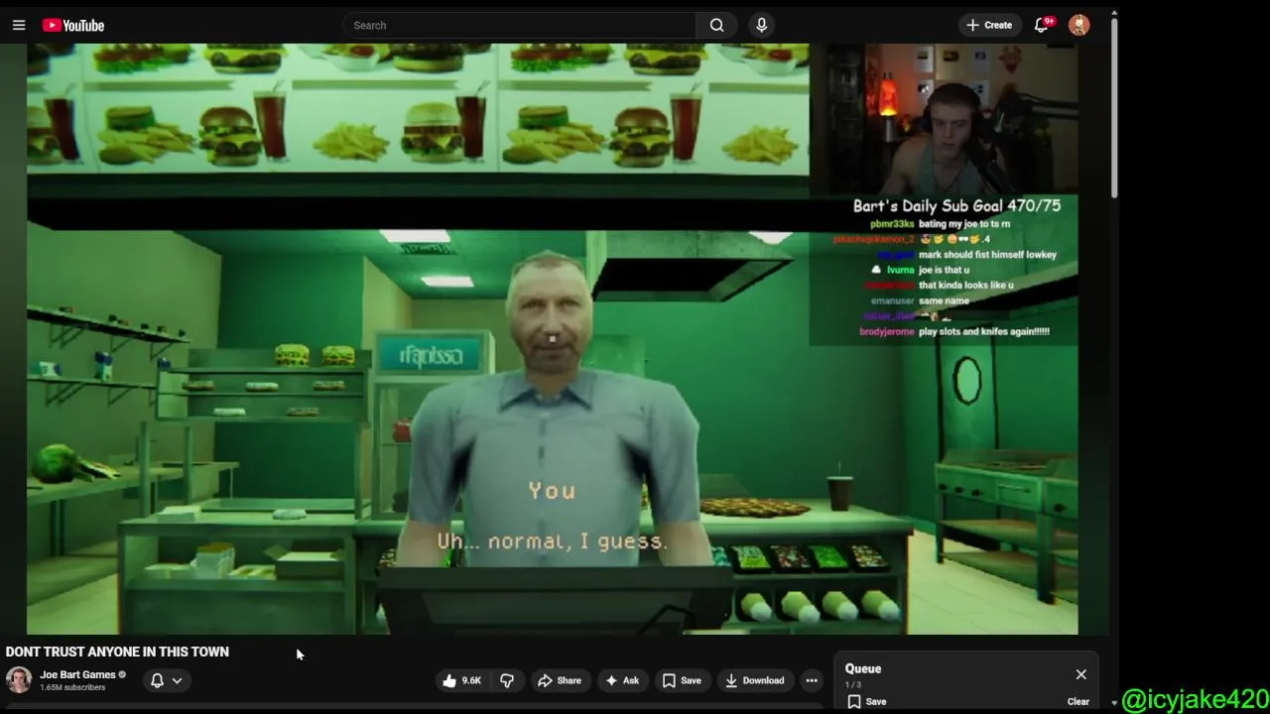This screenshot has height=714, width=1270.
Task: Like the video with 9.6K likes
Action: pos(462,680)
